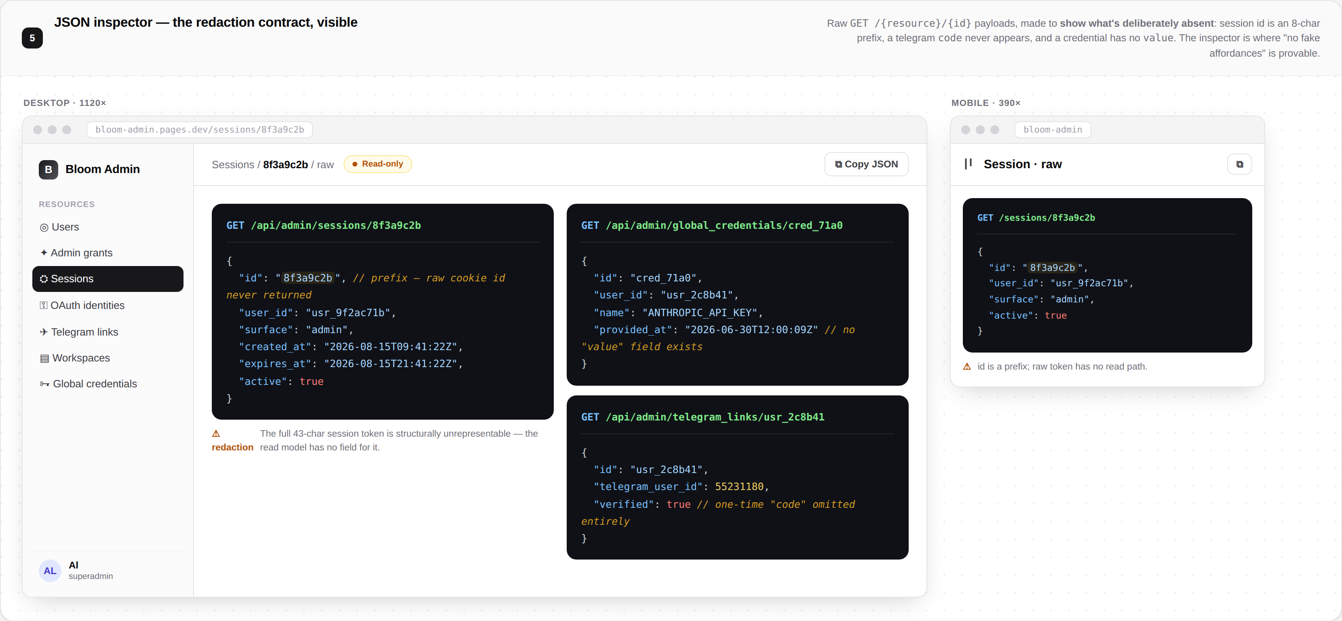The image size is (1342, 621).
Task: Click the mobile bloom-admin address bar
Action: coord(1052,130)
